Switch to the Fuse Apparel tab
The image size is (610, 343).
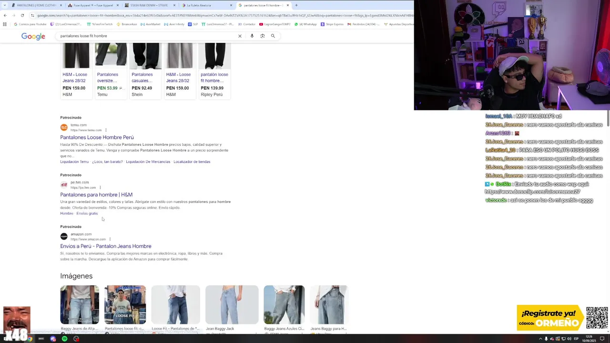pos(93,5)
